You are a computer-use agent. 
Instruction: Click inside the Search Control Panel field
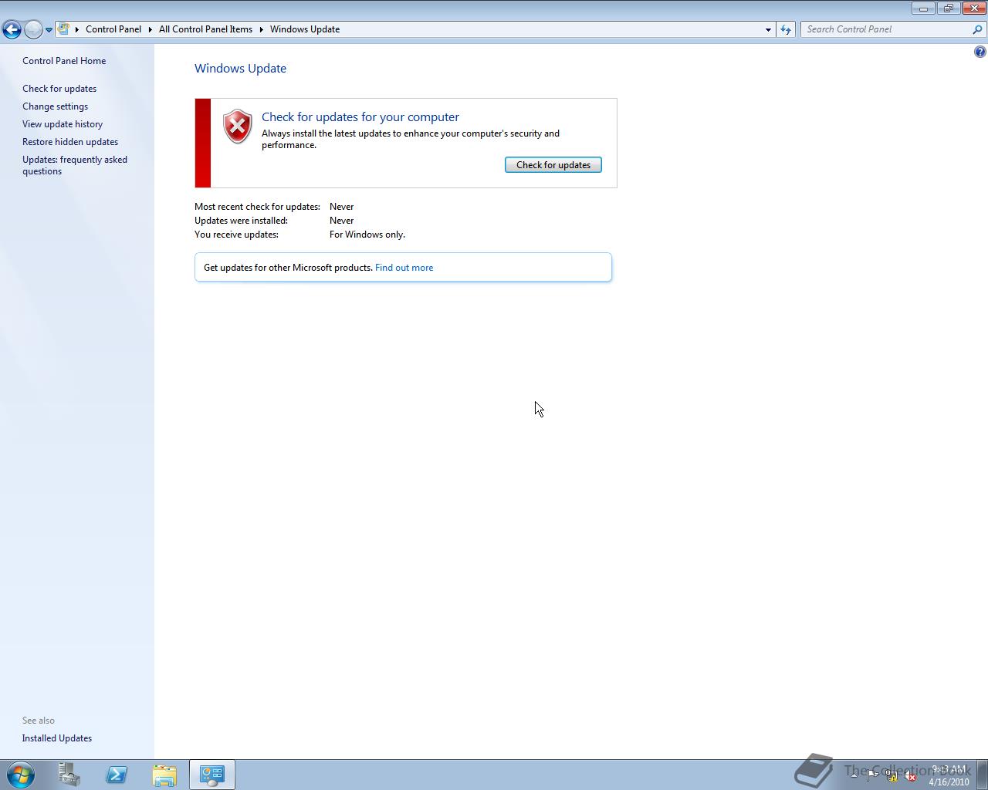(x=885, y=29)
